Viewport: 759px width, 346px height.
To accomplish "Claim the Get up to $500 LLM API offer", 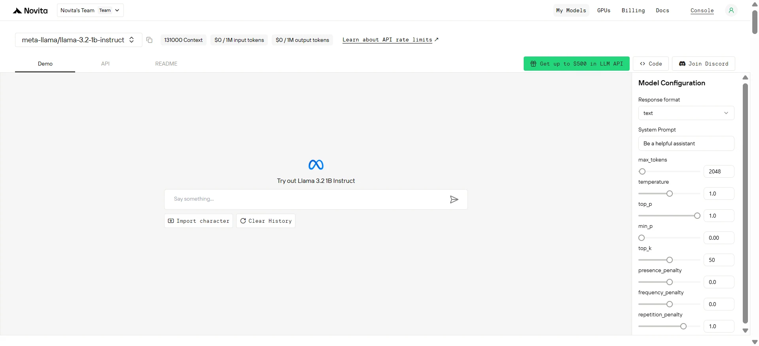I will click(577, 64).
